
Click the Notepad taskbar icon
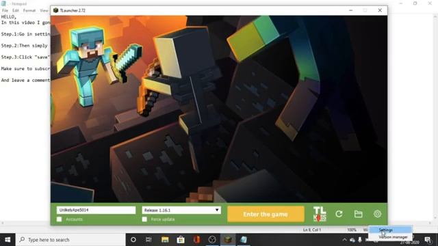244,240
